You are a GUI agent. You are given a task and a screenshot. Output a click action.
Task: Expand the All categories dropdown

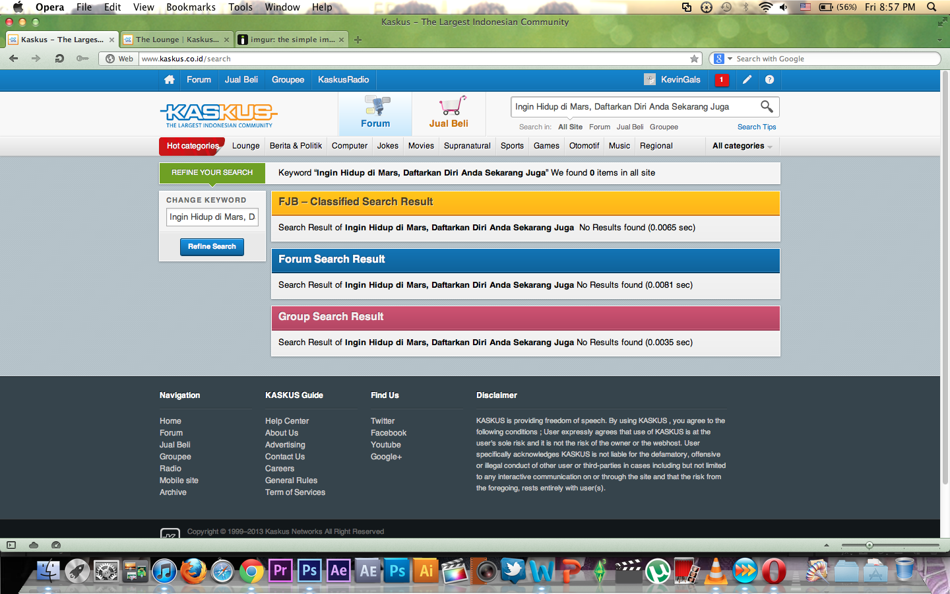pyautogui.click(x=742, y=146)
